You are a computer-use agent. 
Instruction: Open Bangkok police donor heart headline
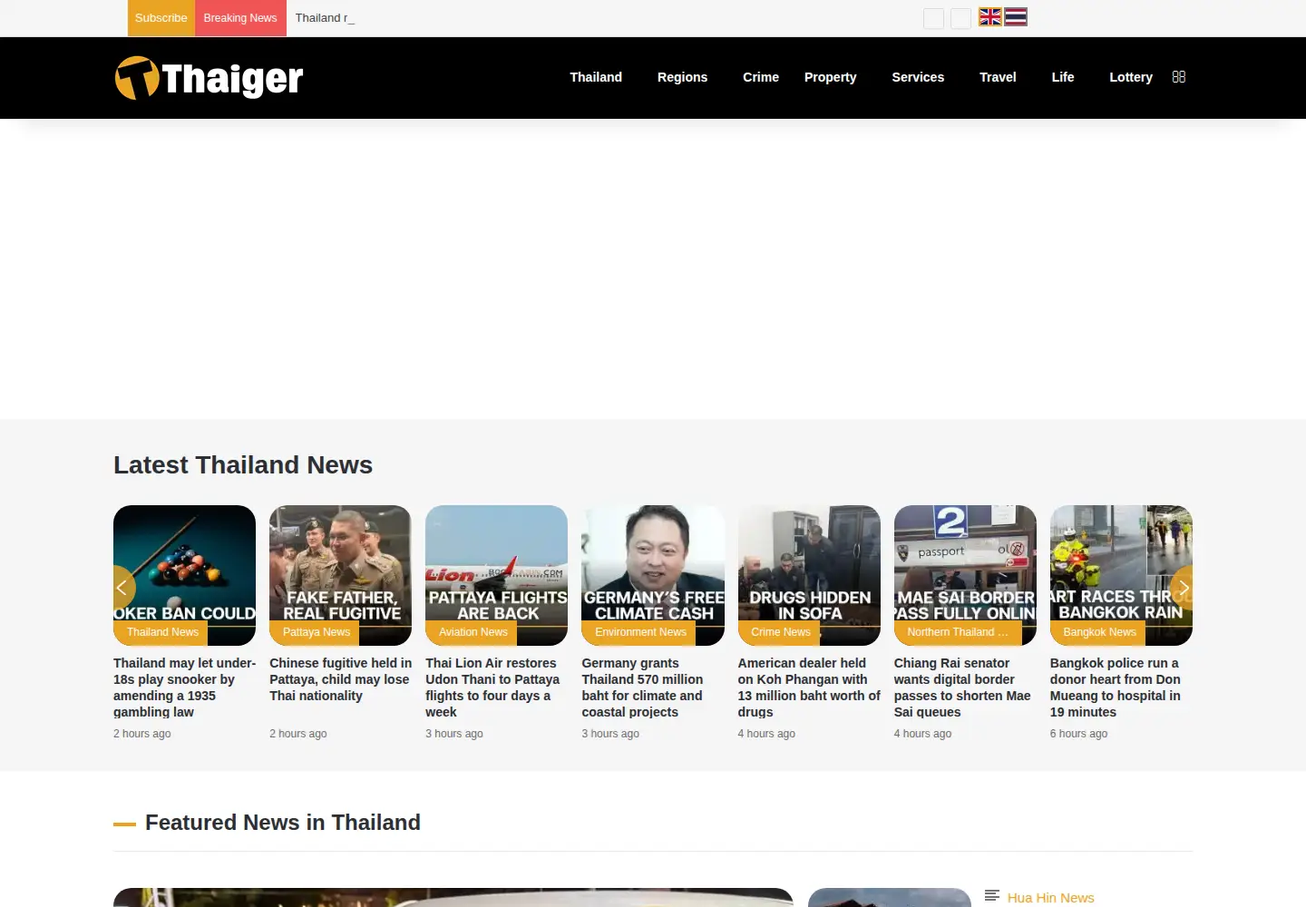click(1116, 688)
